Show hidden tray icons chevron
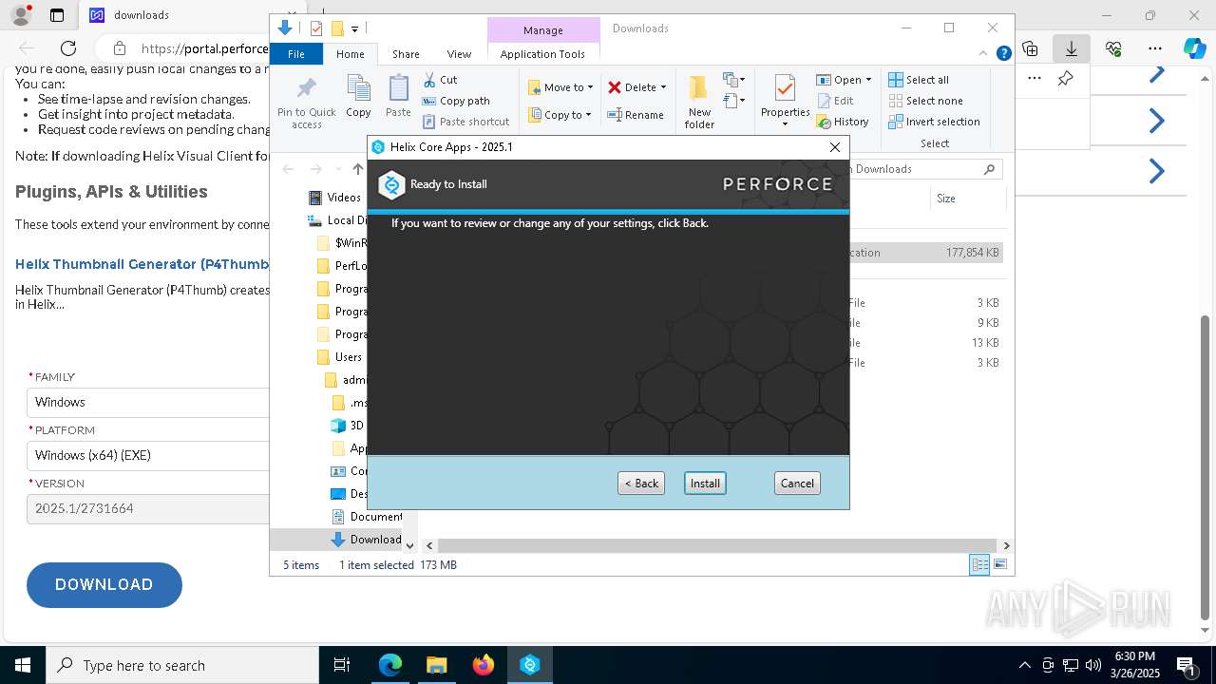Viewport: 1216px width, 684px height. (x=1024, y=665)
